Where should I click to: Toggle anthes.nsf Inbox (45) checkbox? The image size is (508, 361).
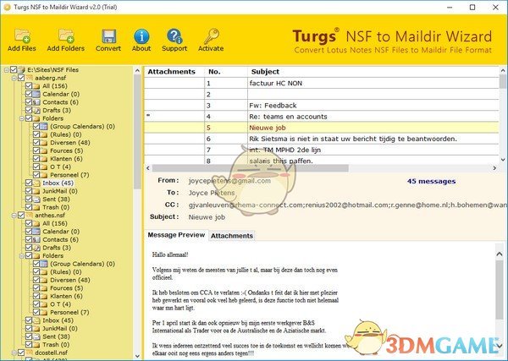point(29,320)
